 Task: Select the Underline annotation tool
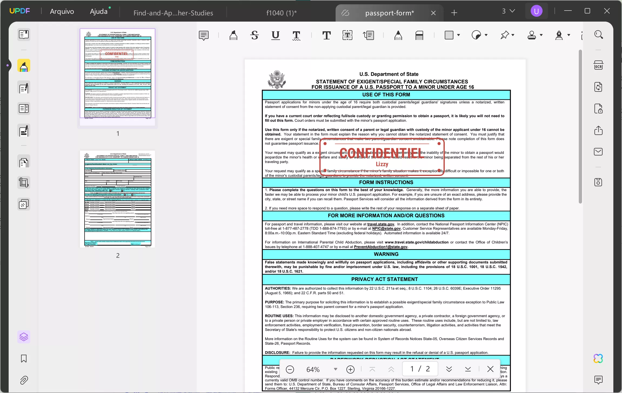pos(275,35)
